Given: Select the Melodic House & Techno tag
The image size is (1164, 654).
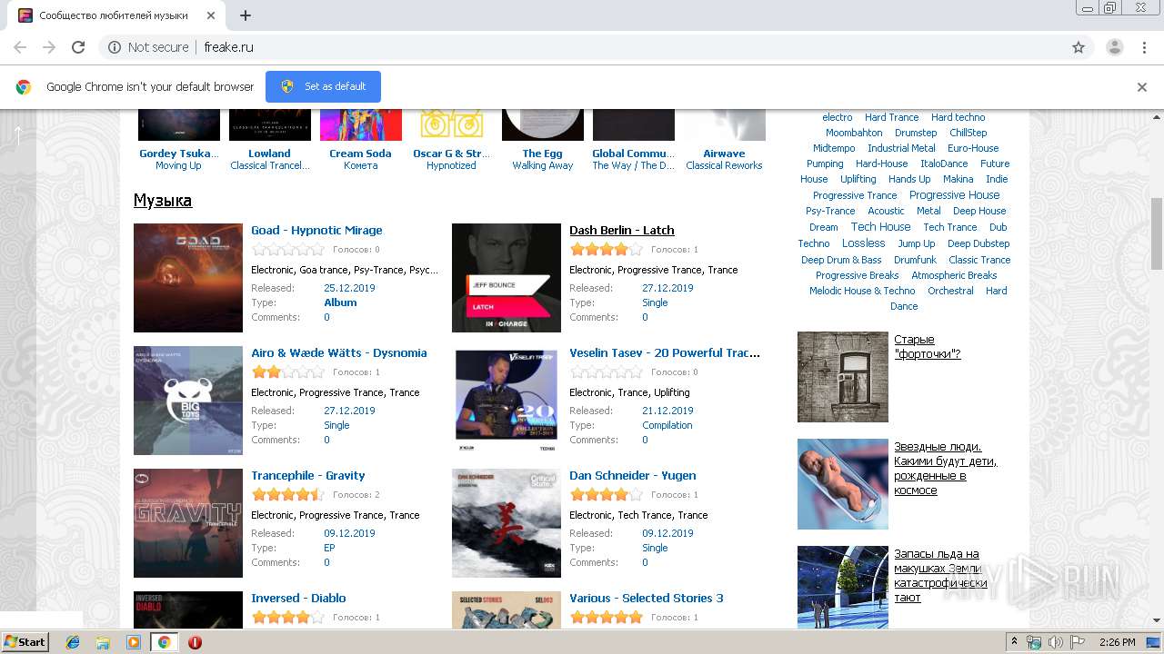Looking at the screenshot, I should [x=862, y=291].
